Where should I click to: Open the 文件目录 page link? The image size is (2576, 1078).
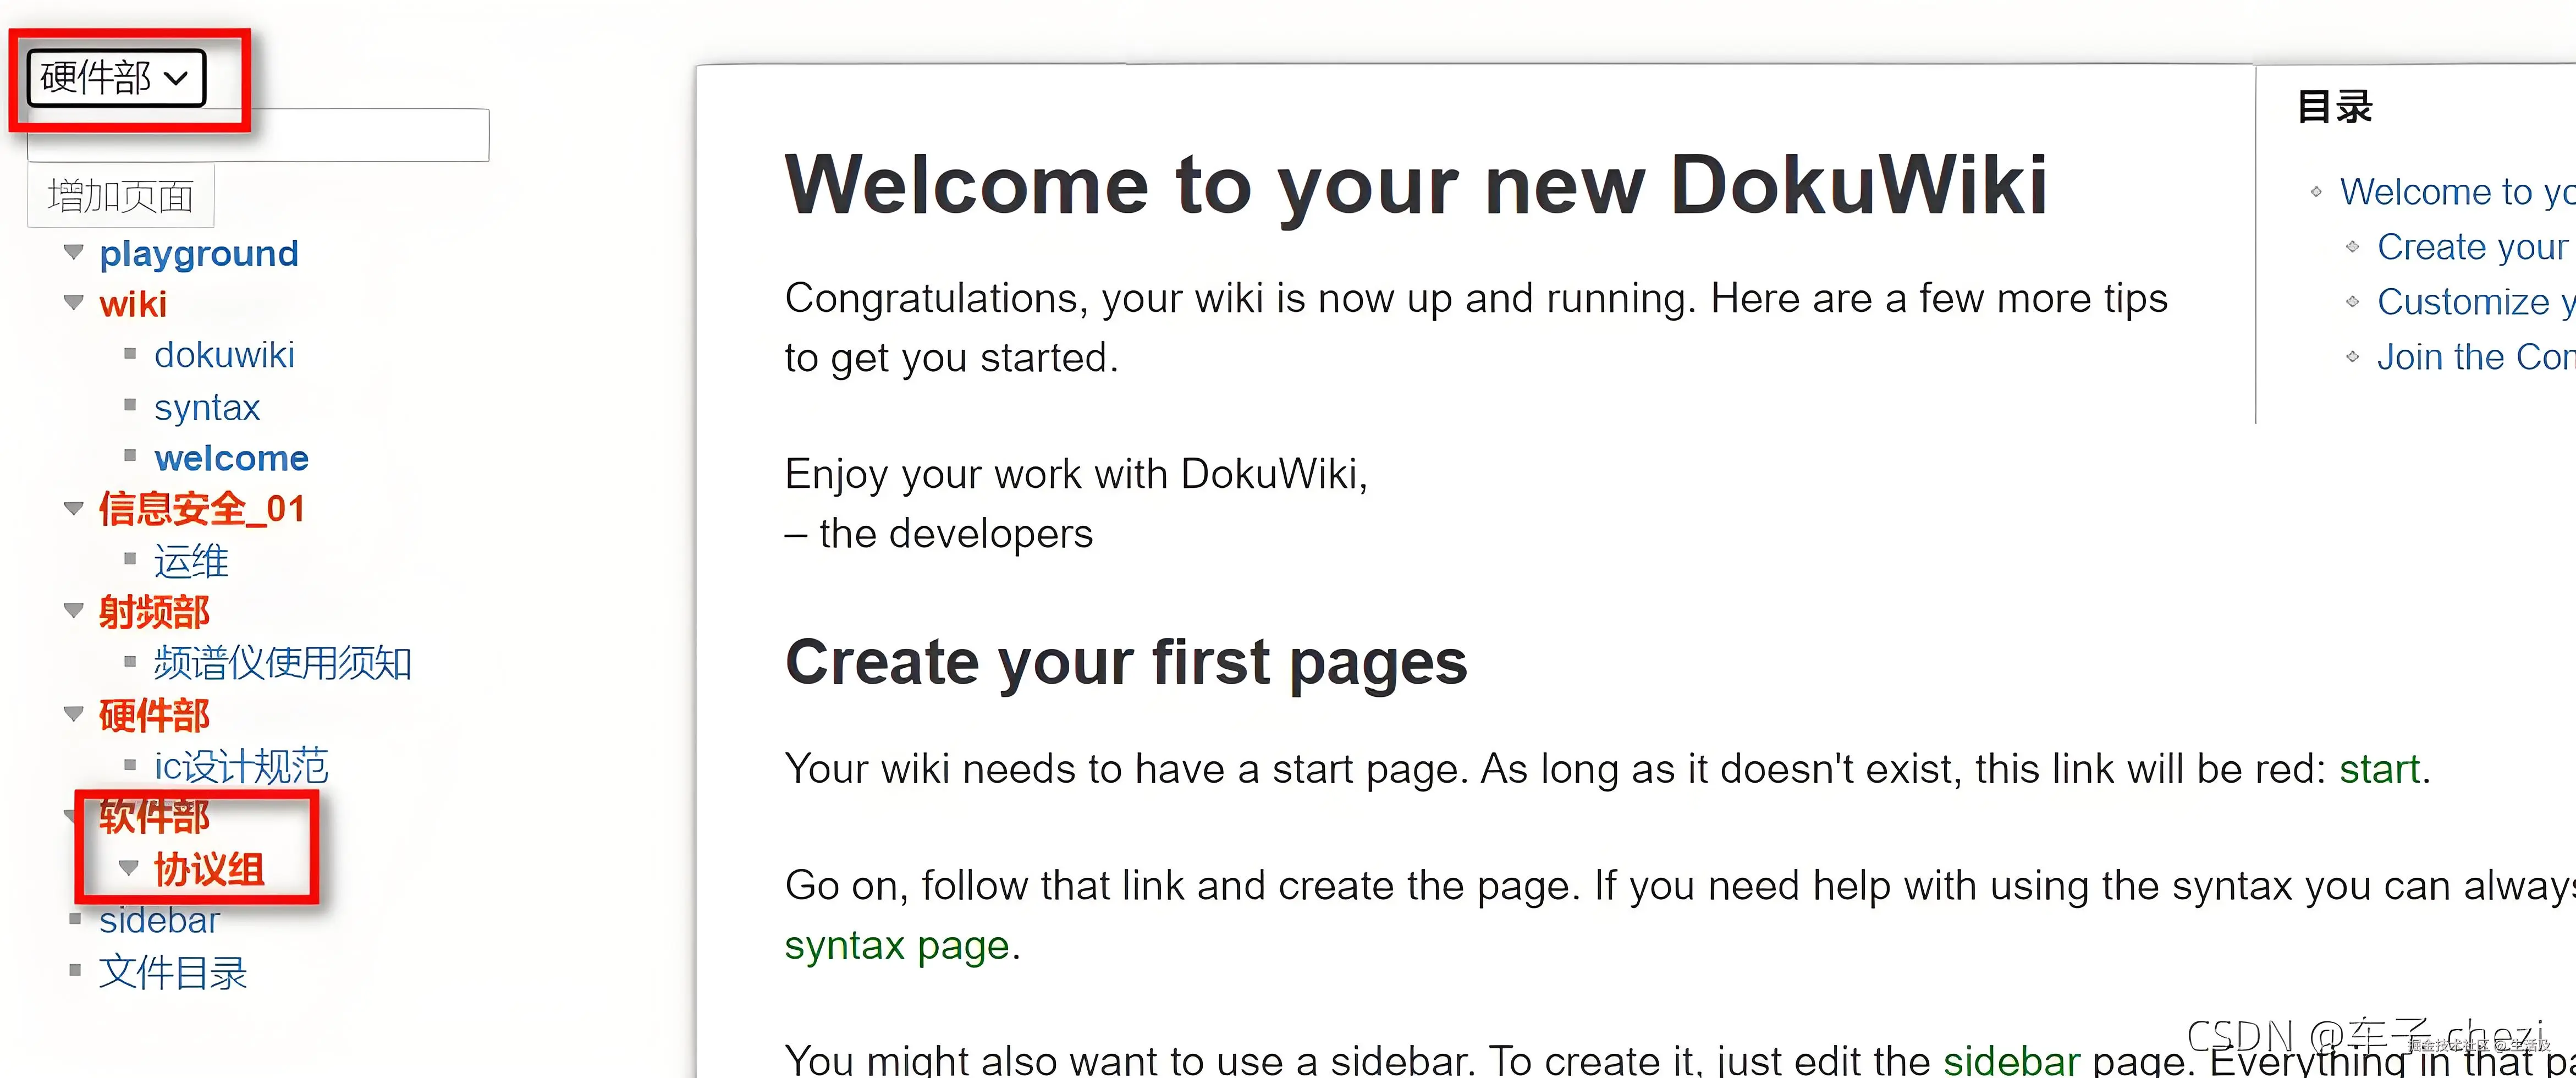(173, 972)
